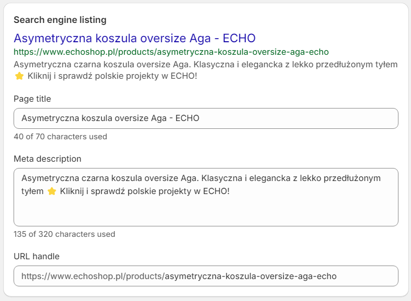Viewport: 411px width, 301px height.
Task: Click the URL handle input field
Action: (x=206, y=276)
